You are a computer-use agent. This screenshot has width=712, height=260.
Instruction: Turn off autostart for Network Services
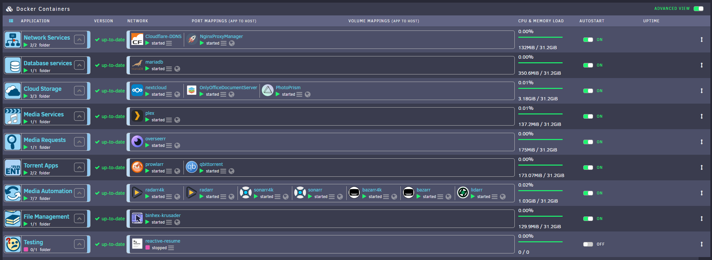pyautogui.click(x=588, y=40)
